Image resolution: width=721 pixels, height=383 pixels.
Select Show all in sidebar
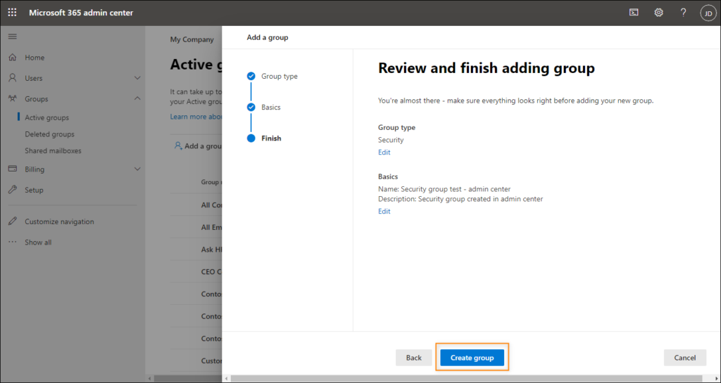38,242
